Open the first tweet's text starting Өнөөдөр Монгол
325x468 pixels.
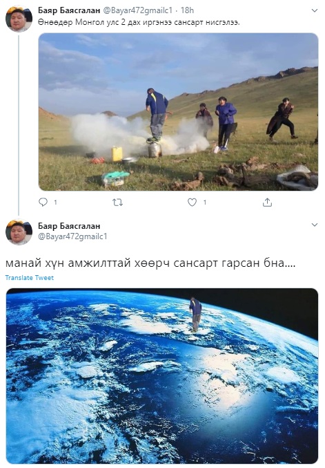pyautogui.click(x=139, y=23)
